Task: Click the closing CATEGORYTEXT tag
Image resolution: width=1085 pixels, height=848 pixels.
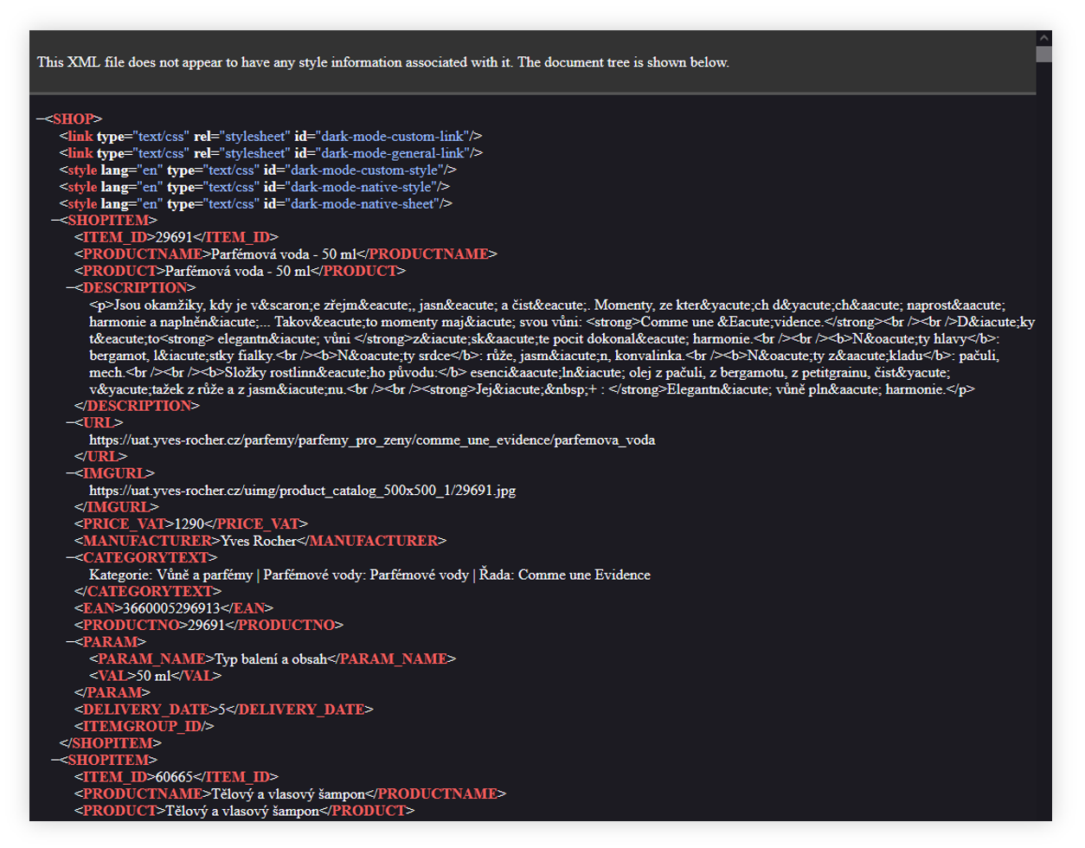Action: [148, 592]
